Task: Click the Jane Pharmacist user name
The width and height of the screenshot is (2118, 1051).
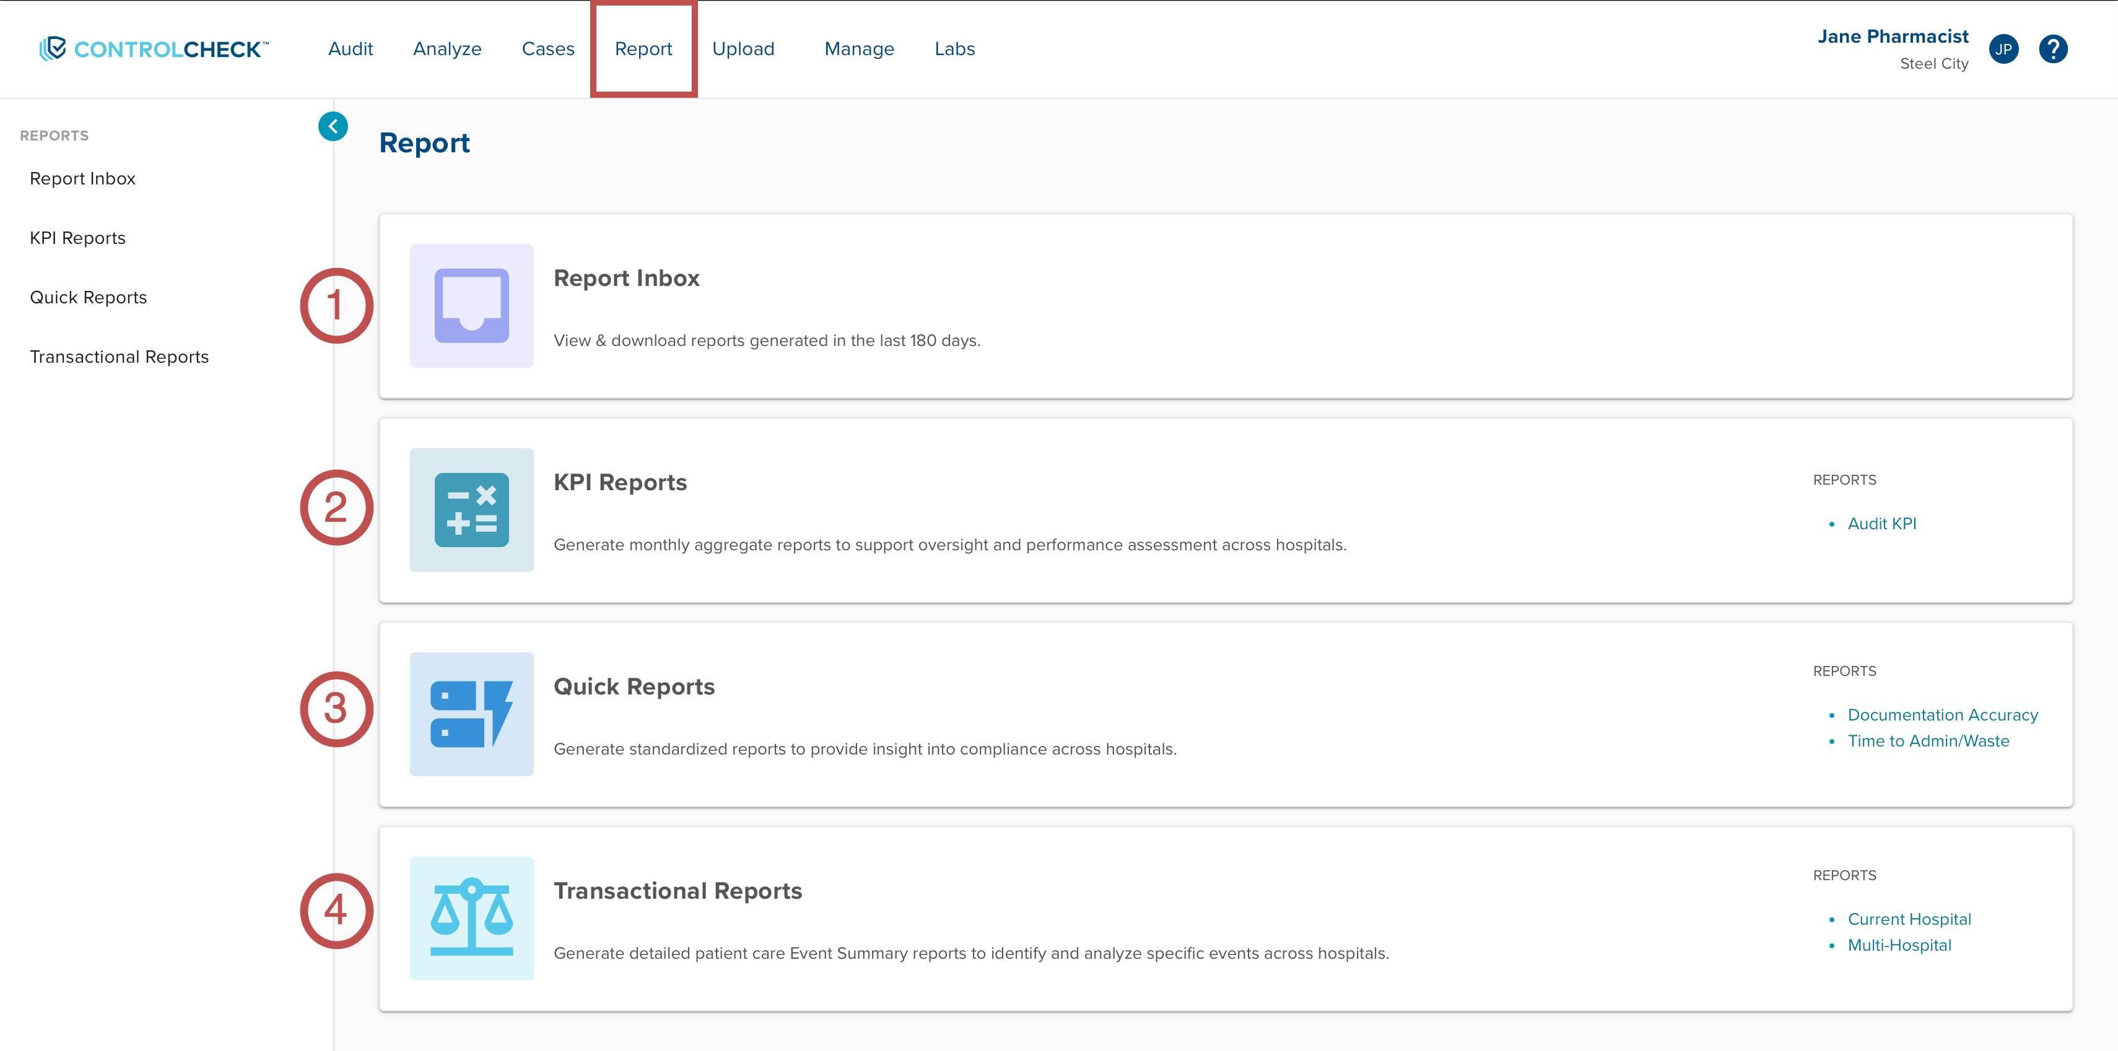Action: click(1892, 37)
